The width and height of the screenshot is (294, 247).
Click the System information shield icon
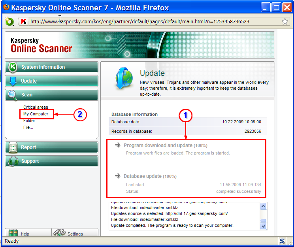[x=13, y=67]
